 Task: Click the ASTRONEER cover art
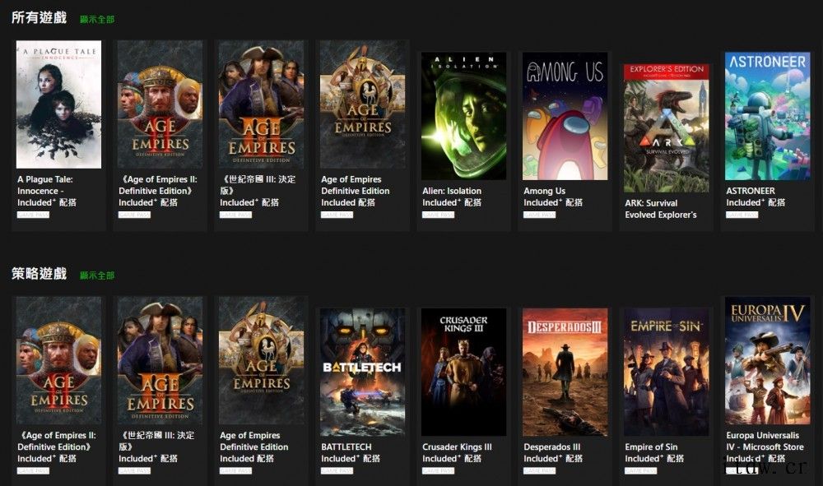[x=768, y=116]
